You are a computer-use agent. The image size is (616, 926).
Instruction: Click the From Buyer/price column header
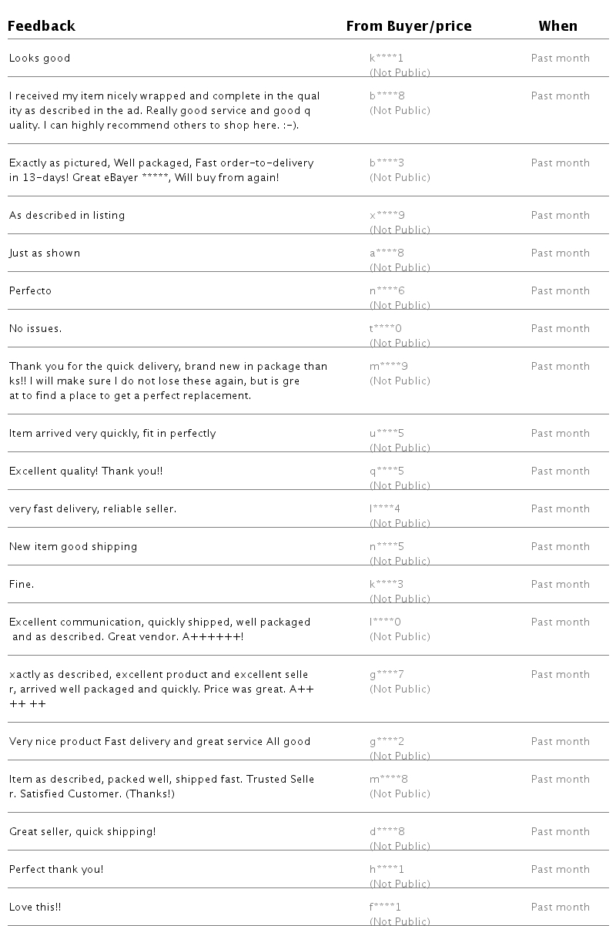(408, 26)
